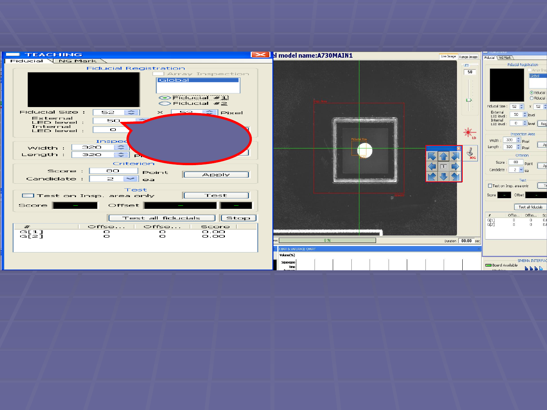The width and height of the screenshot is (547, 410).
Task: Click the jog down arrow
Action: tap(443, 177)
